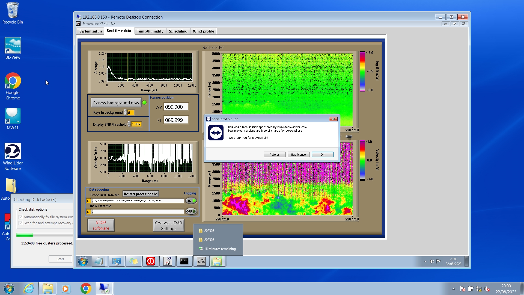
Task: Open the command prompt icon in remote taskbar
Action: [184, 261]
